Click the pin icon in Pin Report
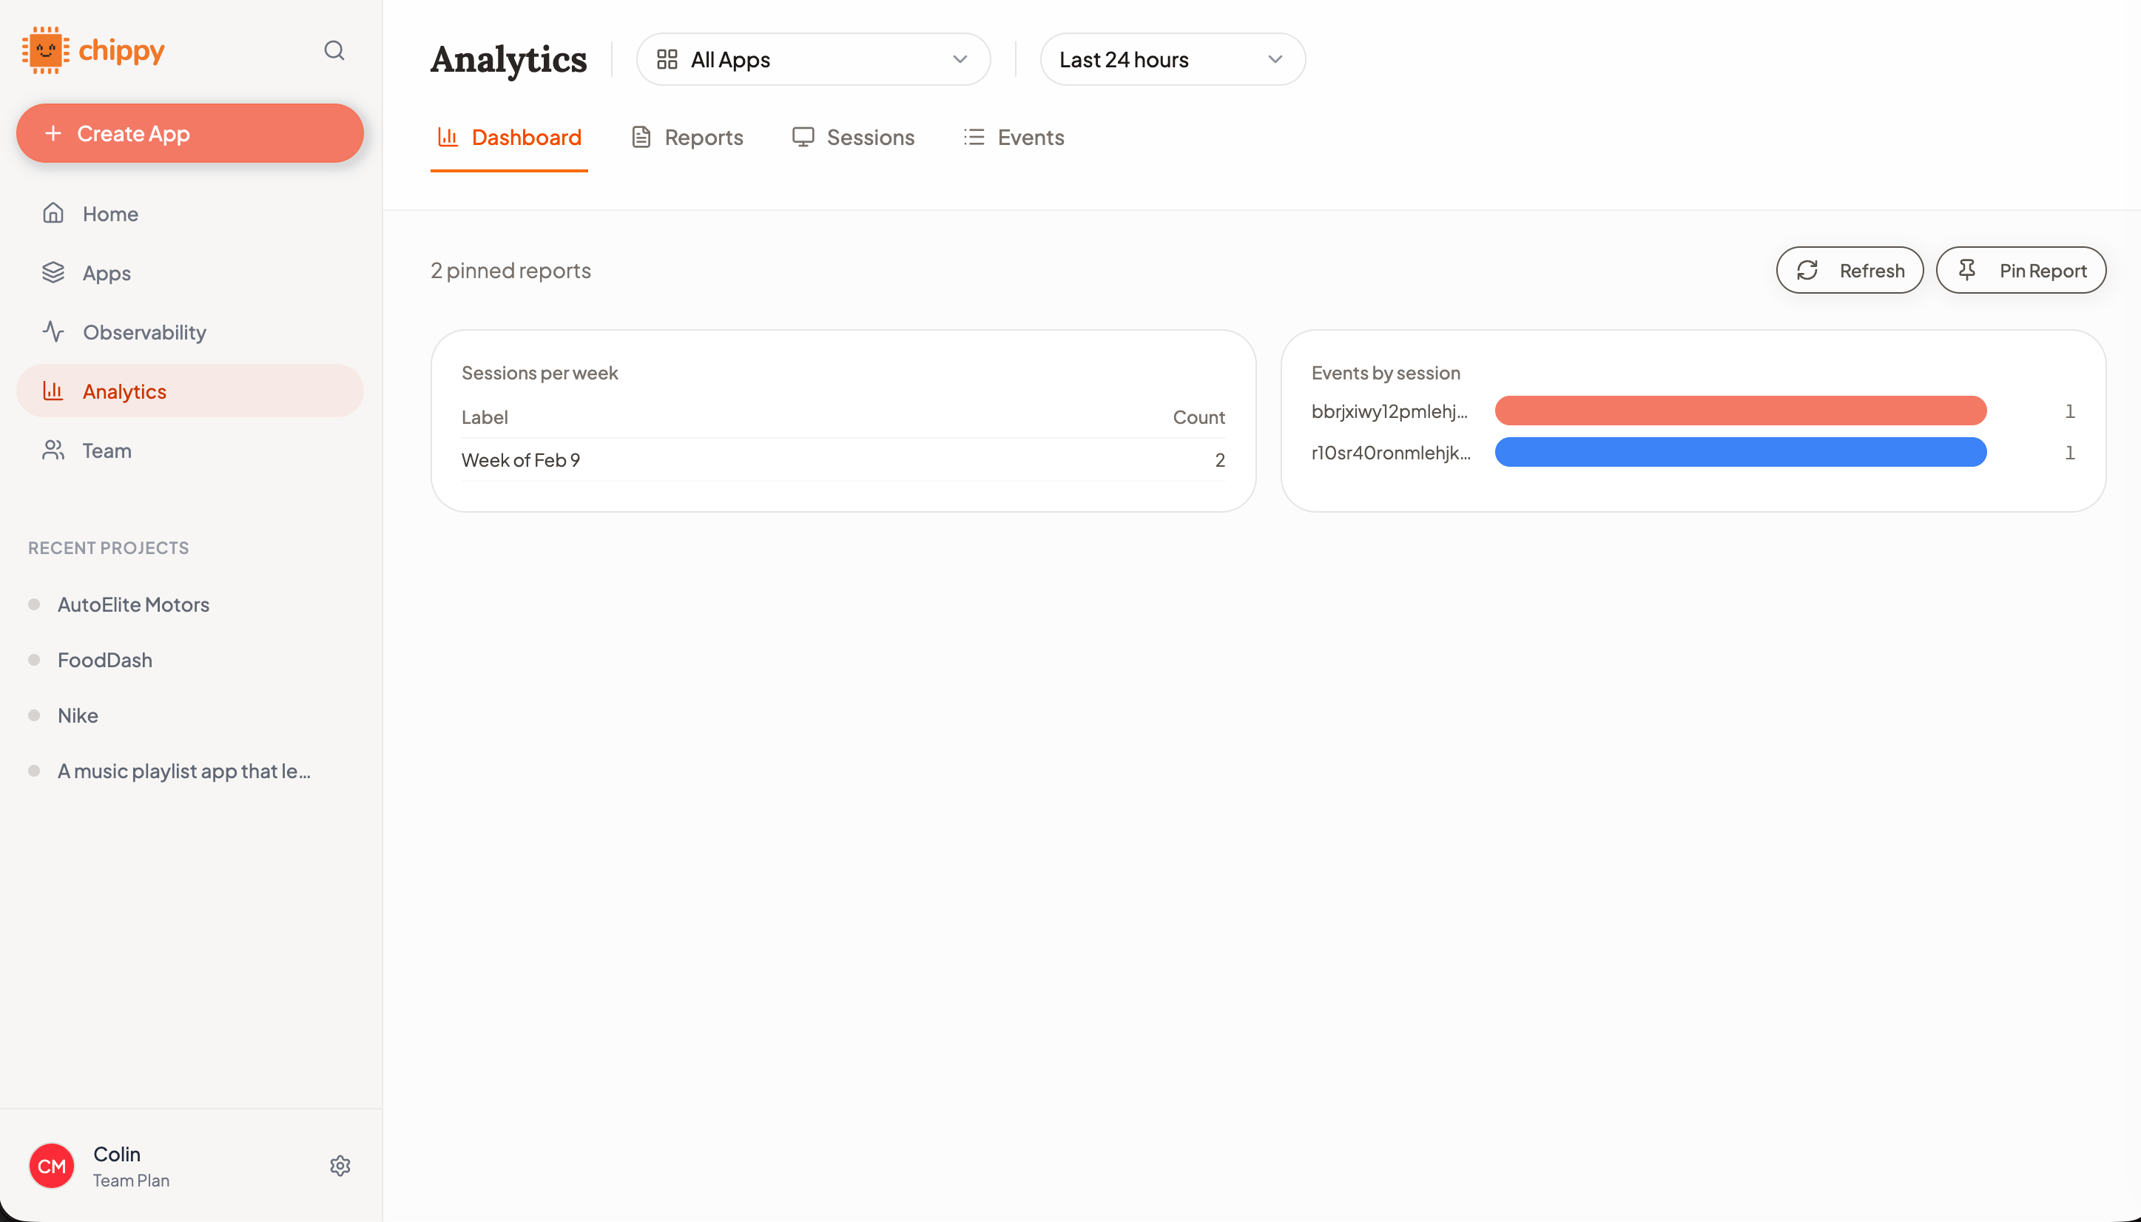Screen dimensions: 2141x1222 point(1966,270)
